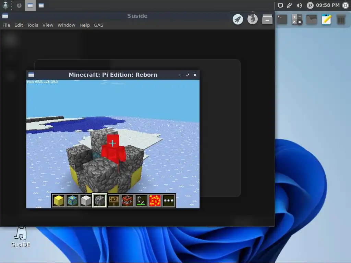Click the rocket launcher icon in the dock

238,20
